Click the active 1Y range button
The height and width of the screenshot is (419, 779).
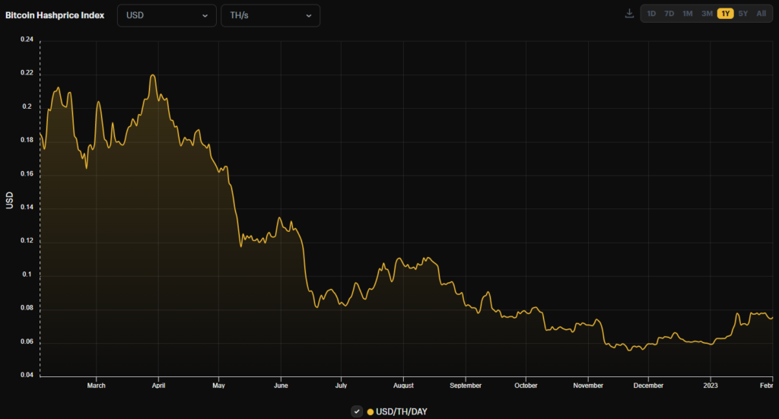725,14
